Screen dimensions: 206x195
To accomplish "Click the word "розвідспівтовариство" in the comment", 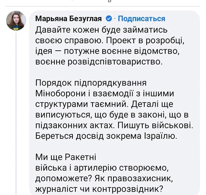I will click(121, 62).
